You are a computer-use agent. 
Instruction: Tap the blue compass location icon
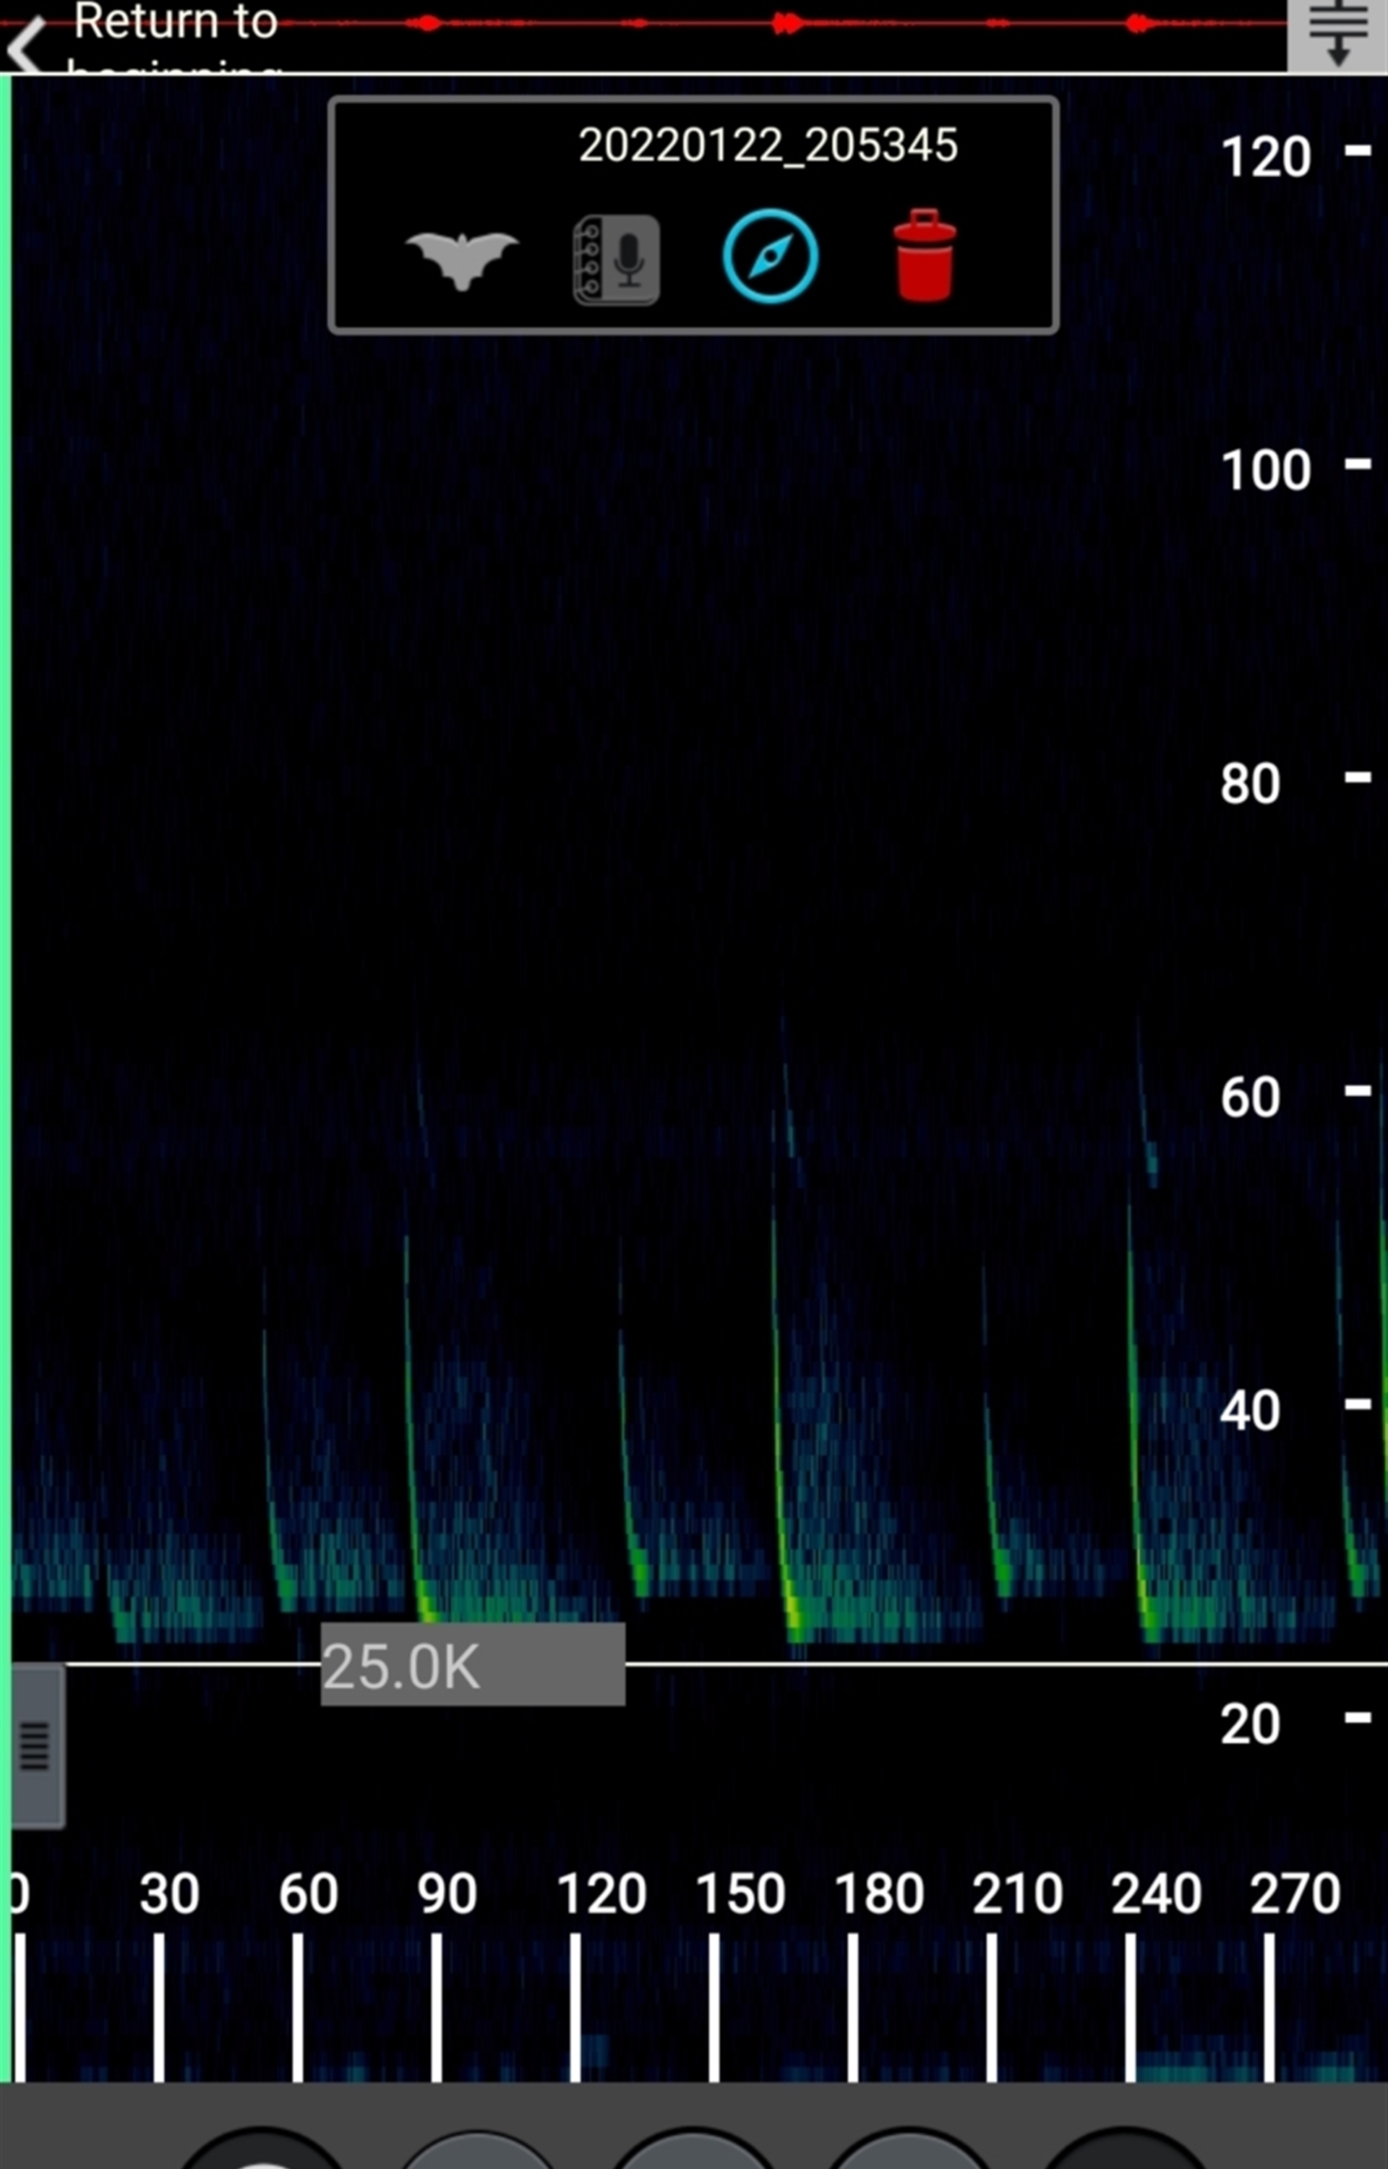[771, 257]
